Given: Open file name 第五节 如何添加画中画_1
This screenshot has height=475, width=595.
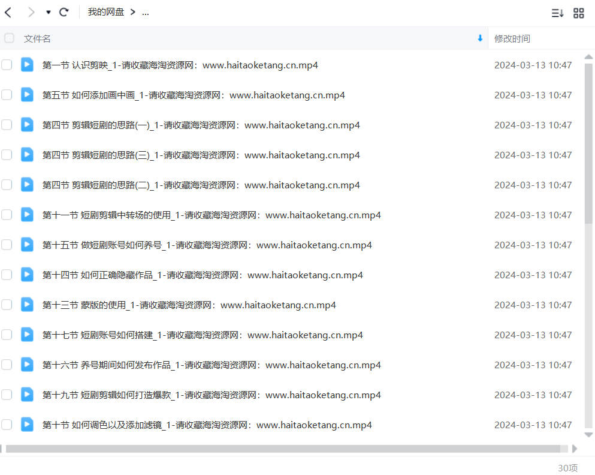Looking at the screenshot, I should point(194,95).
